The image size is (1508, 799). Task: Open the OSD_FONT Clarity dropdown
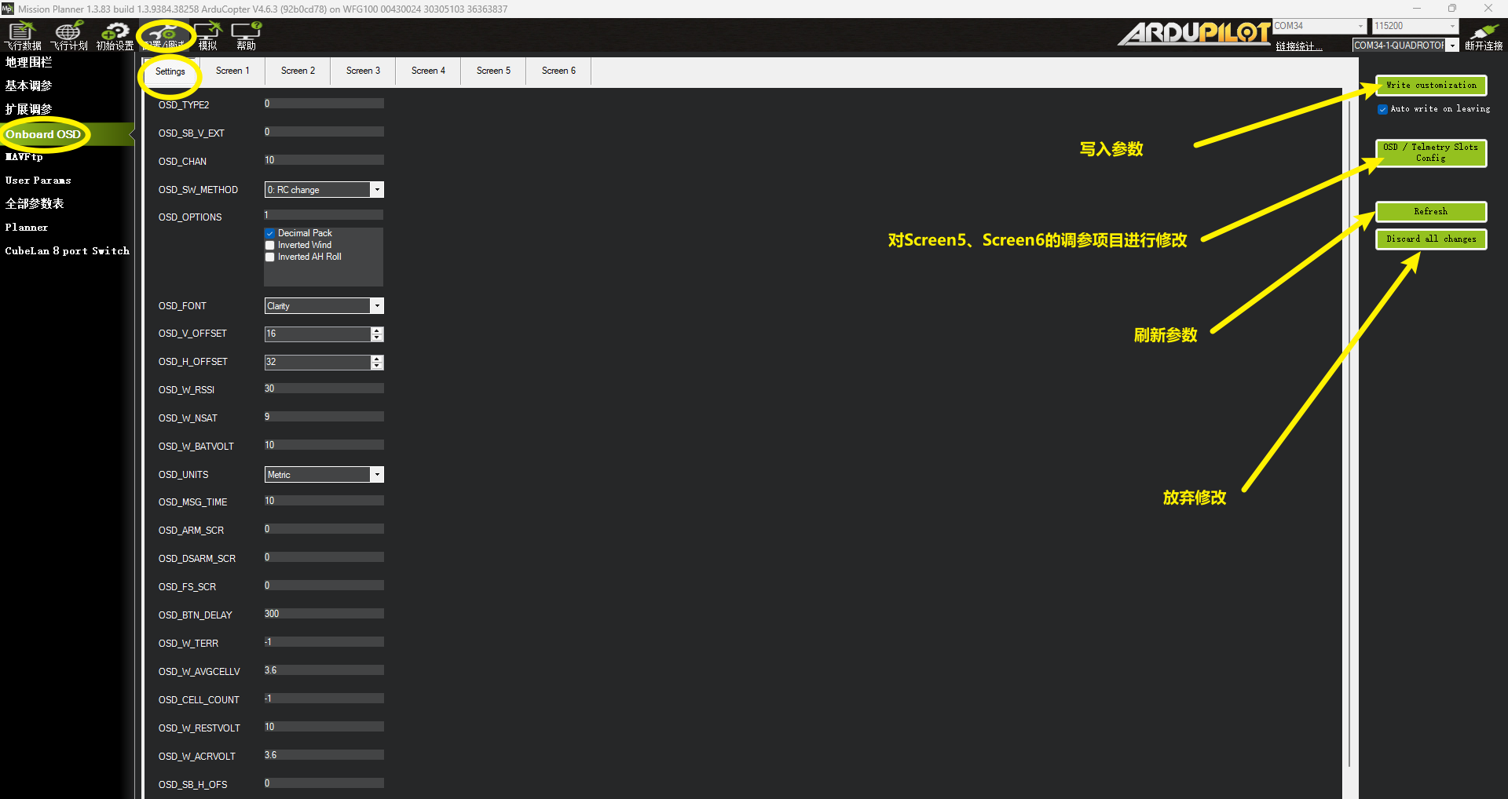point(377,306)
